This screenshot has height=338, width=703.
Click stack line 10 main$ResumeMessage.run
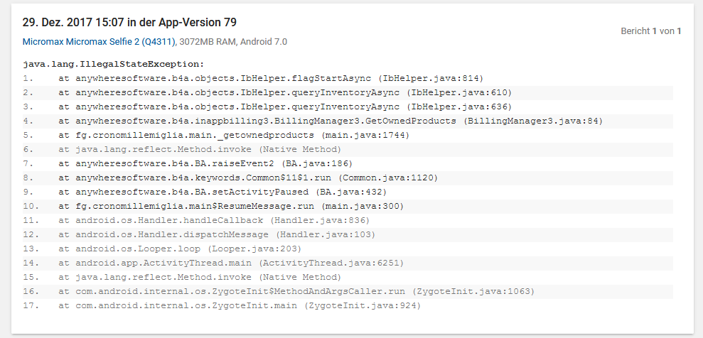(348, 207)
